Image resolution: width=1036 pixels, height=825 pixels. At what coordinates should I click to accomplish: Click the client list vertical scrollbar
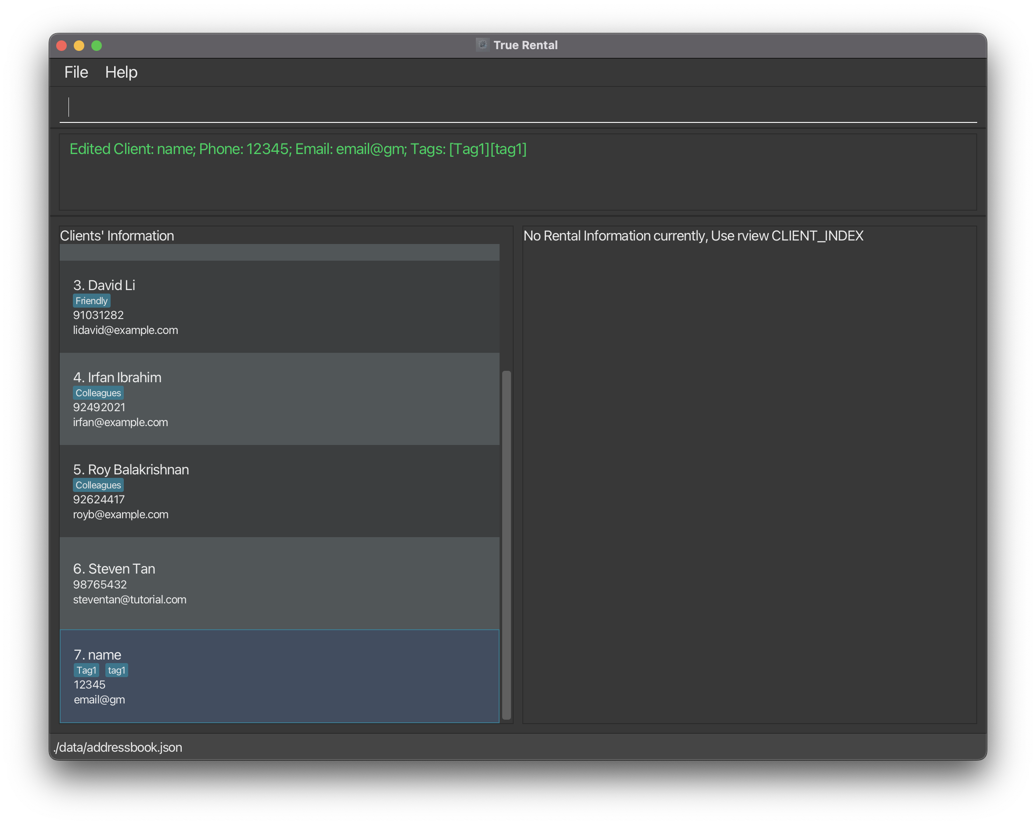(506, 545)
